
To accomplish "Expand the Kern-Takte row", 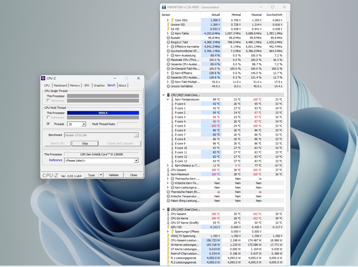I will [168, 33].
